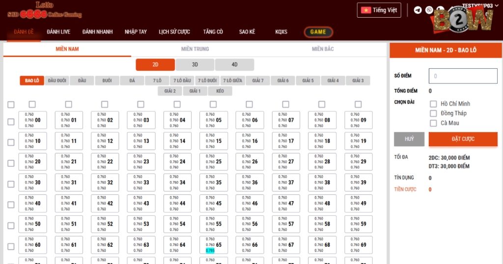Enable the Cà Mau station checkbox
The width and height of the screenshot is (503, 264).
(x=433, y=123)
